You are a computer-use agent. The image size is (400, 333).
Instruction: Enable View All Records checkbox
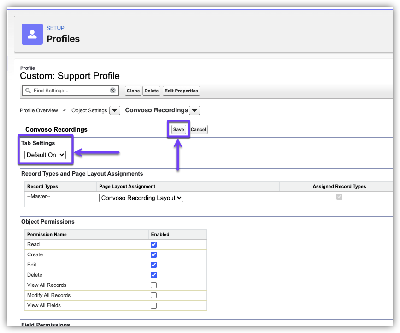pos(154,285)
